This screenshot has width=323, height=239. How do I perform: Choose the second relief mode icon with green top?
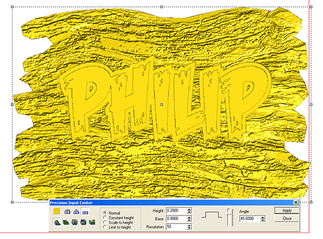pyautogui.click(x=66, y=222)
